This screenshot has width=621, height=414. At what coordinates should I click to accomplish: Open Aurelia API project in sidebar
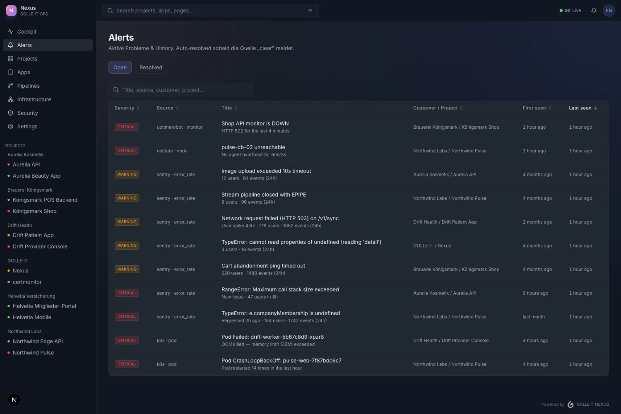click(48, 164)
